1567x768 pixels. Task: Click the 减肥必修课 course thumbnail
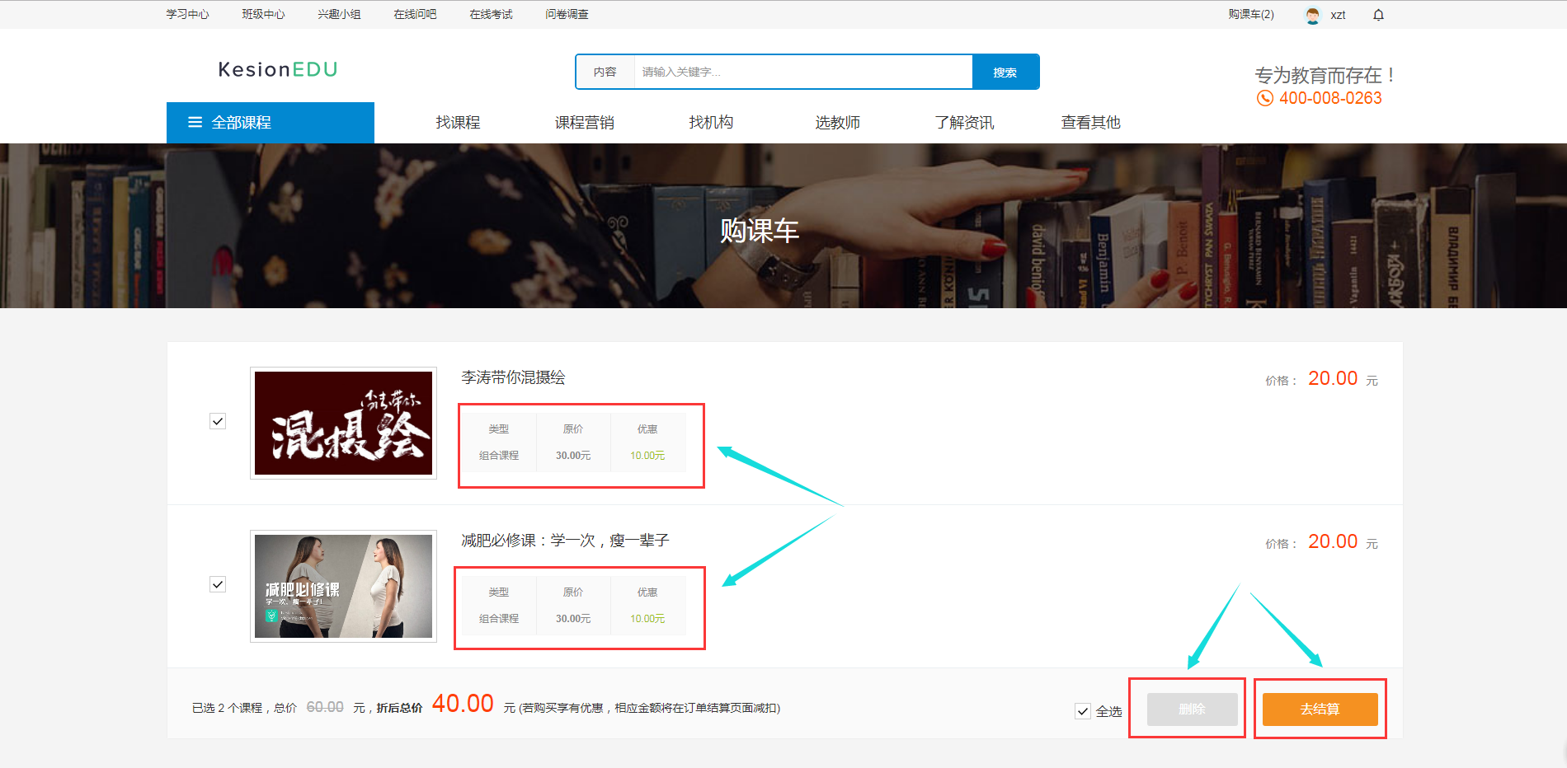pyautogui.click(x=343, y=586)
